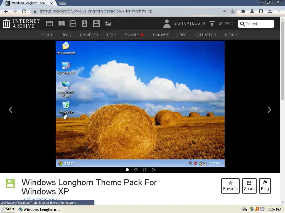The height and width of the screenshot is (213, 285).
Task: Open Chrome three-dot menu
Action: [x=279, y=11]
